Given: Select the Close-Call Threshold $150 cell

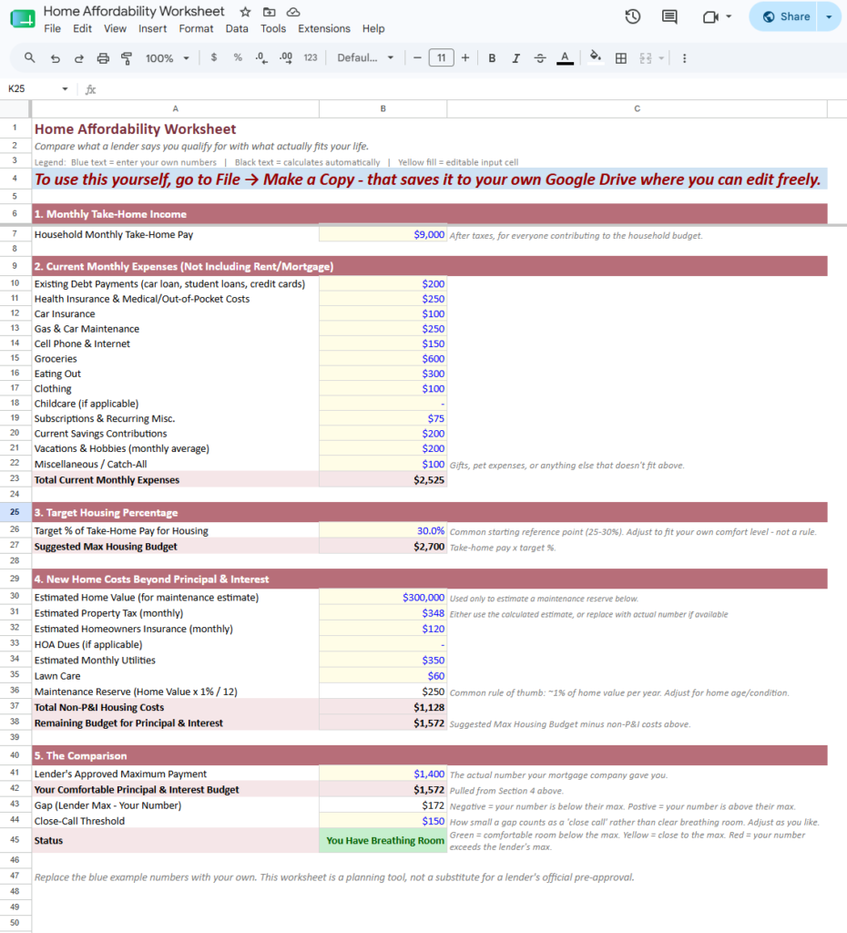Looking at the screenshot, I should click(x=383, y=821).
